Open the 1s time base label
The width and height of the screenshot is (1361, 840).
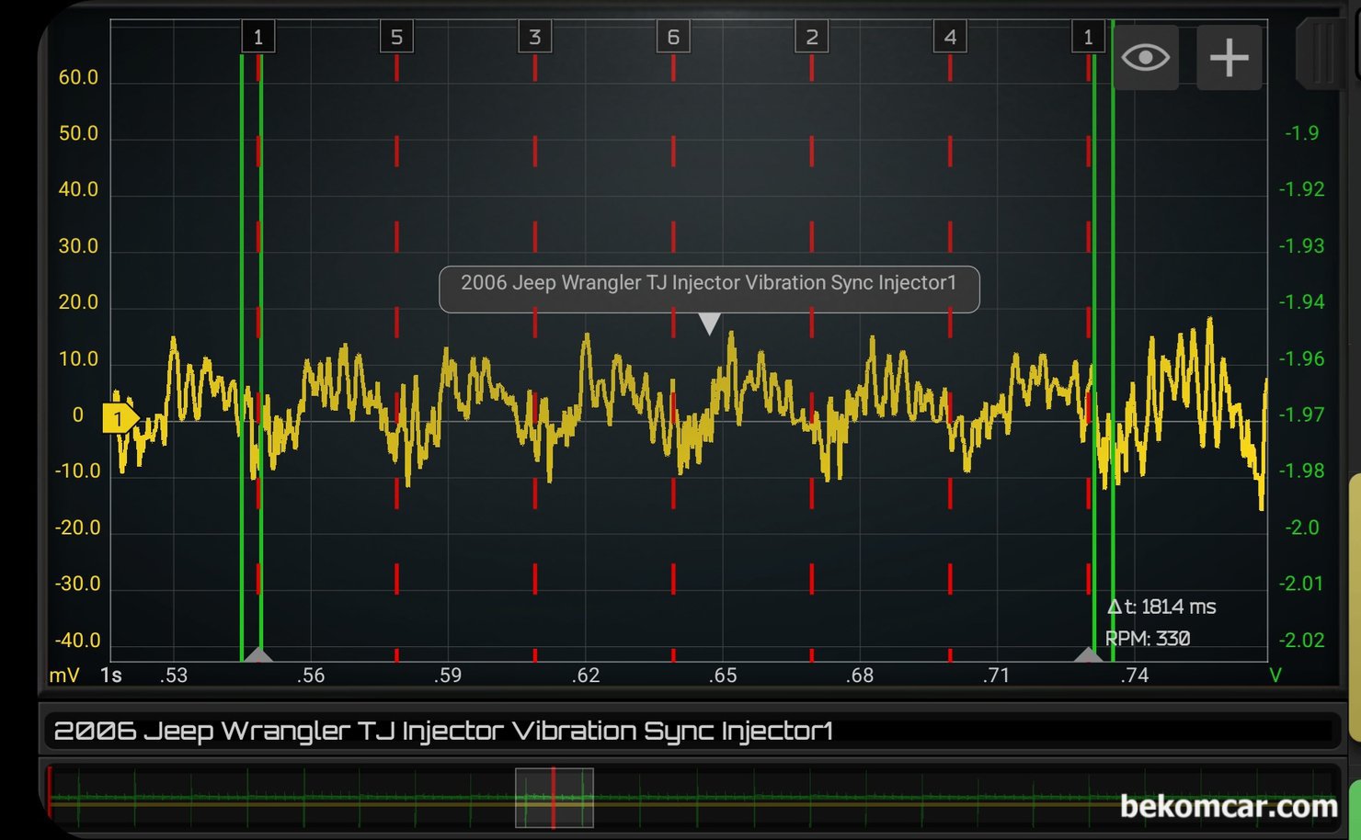(x=111, y=675)
